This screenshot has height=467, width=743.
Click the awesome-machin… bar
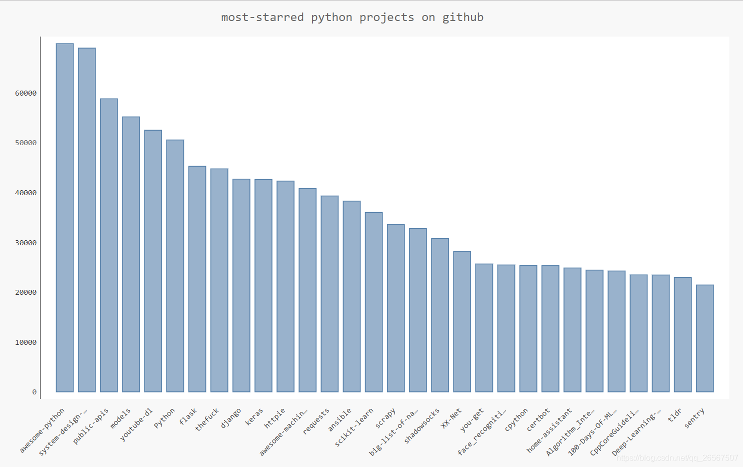[x=307, y=290]
